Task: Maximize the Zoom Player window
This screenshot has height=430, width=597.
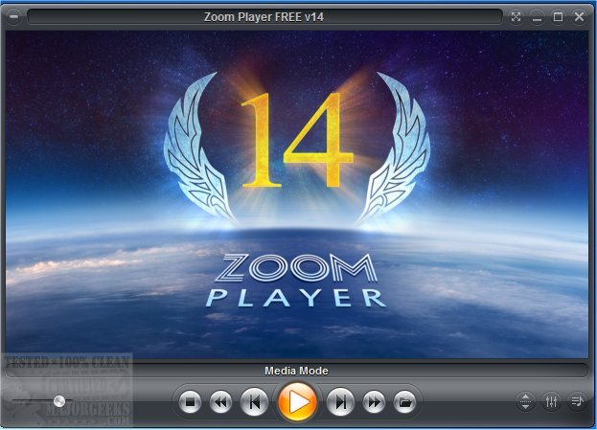Action: (x=558, y=16)
